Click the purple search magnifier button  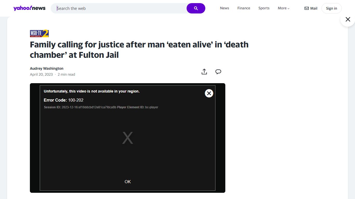(x=196, y=8)
